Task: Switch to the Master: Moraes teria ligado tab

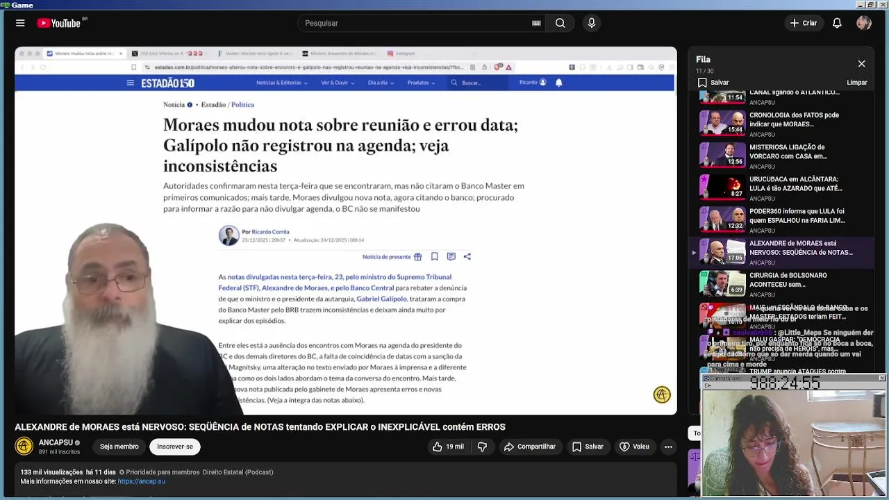Action: (x=255, y=53)
